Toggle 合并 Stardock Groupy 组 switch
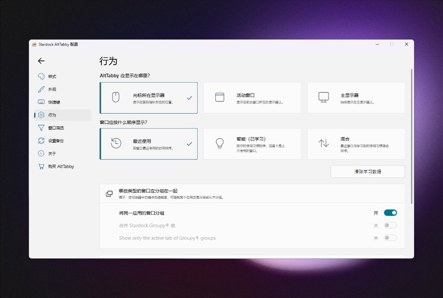Screen dimensions: 443x298 [391, 225]
